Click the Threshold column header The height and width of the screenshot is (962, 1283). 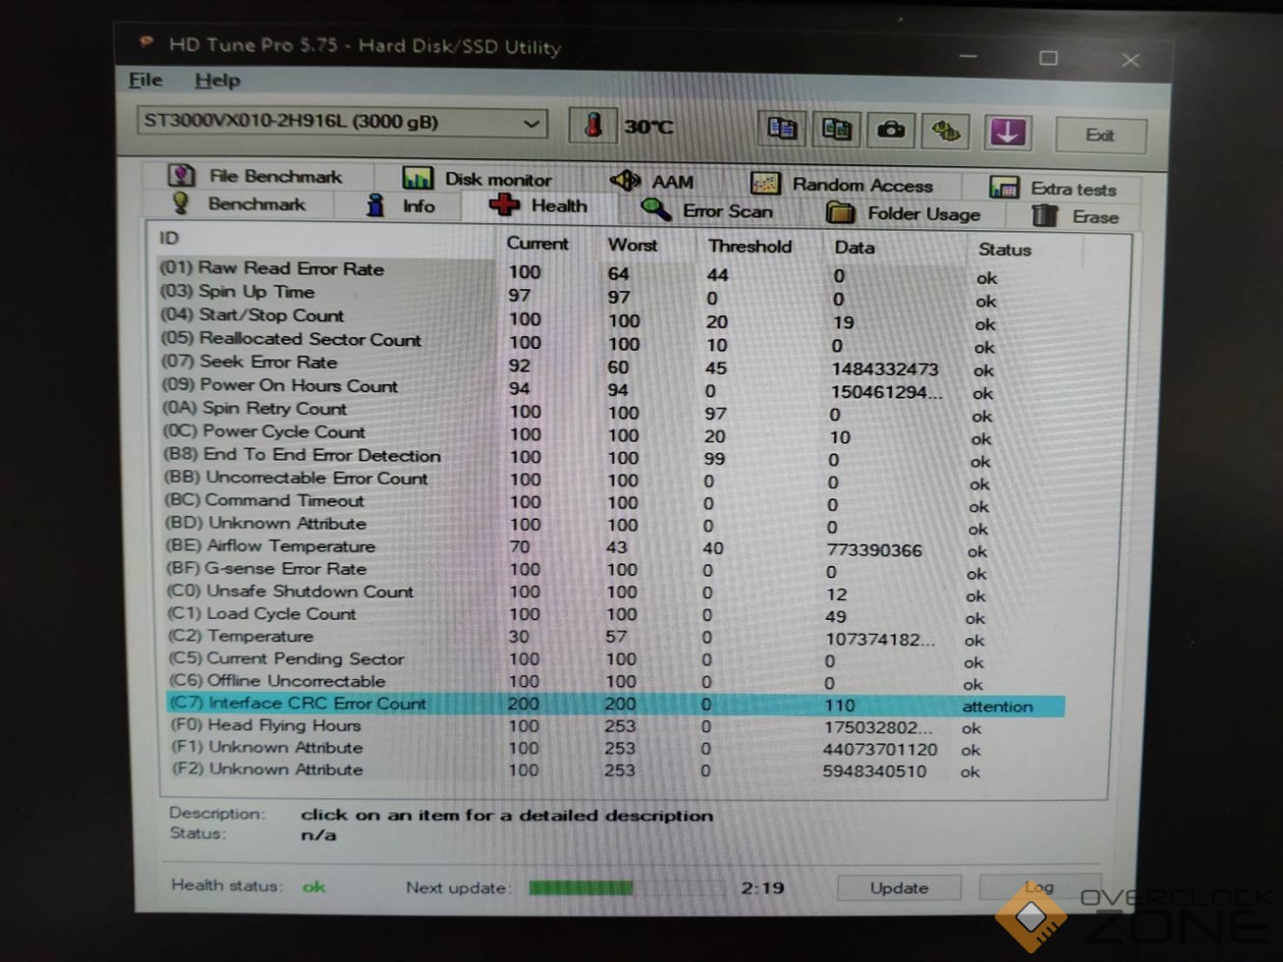pyautogui.click(x=750, y=247)
